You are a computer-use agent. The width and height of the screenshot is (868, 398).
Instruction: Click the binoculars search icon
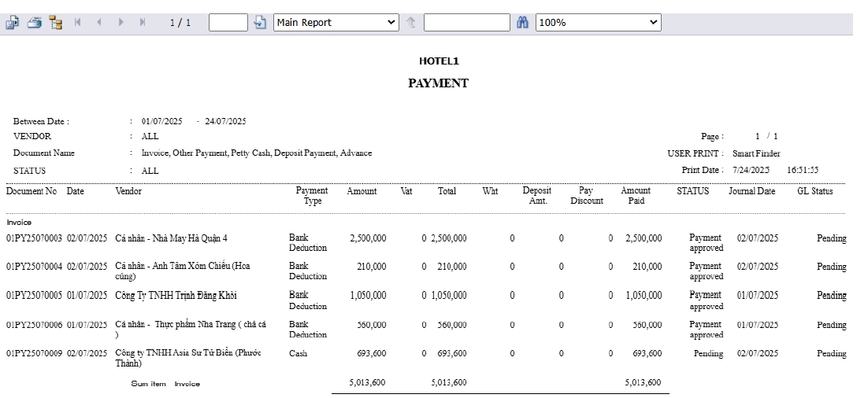[522, 23]
